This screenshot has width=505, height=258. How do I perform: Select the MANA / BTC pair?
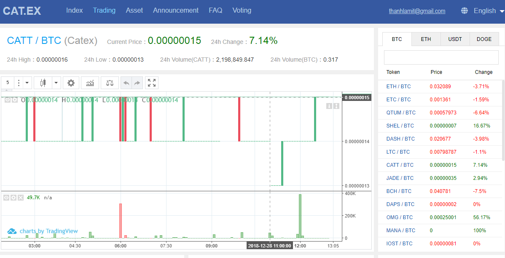400,230
